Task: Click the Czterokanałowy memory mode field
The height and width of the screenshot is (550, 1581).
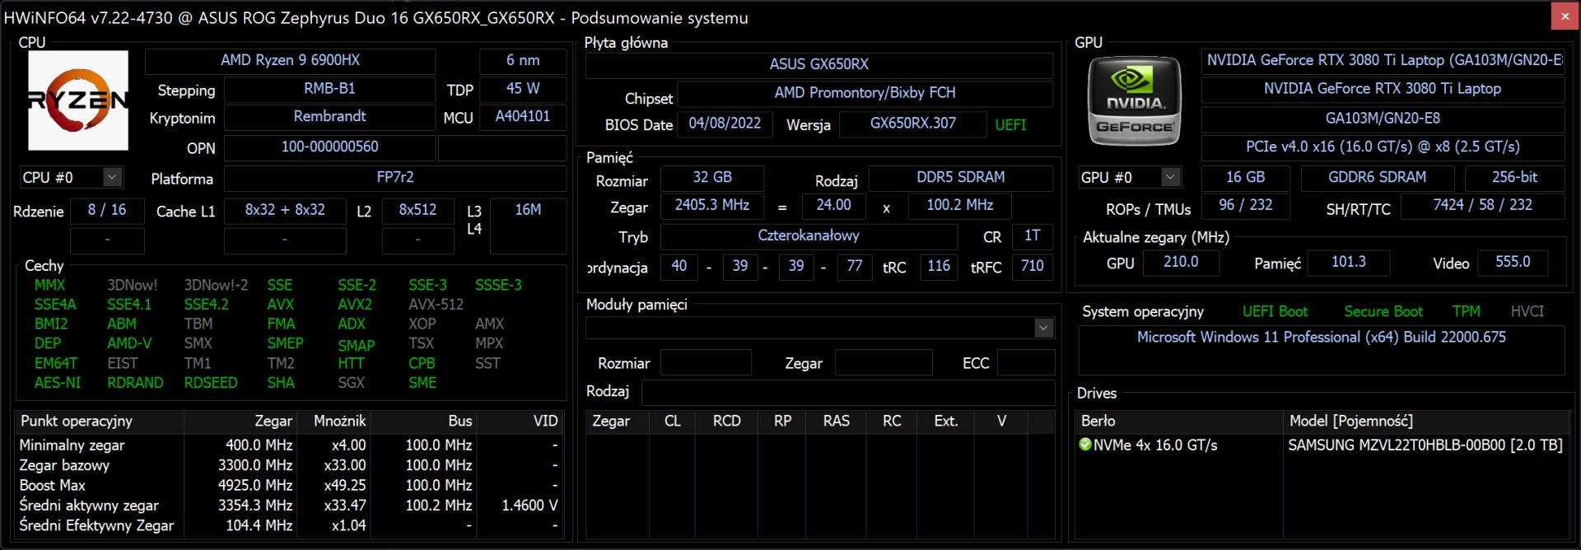Action: tap(809, 236)
